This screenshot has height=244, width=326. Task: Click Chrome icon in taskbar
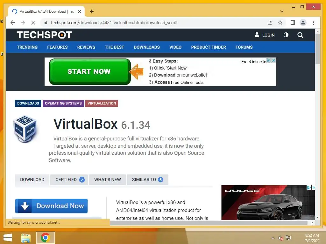click(x=45, y=238)
